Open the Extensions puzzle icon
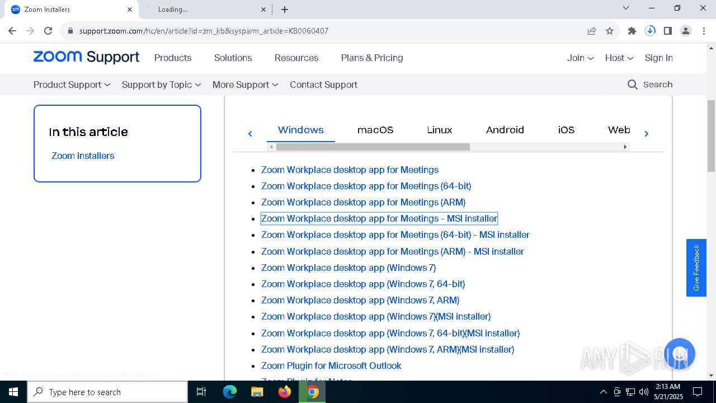Screen dimensions: 716x403 (x=632, y=31)
